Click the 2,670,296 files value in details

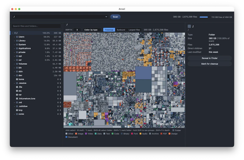click(214, 45)
